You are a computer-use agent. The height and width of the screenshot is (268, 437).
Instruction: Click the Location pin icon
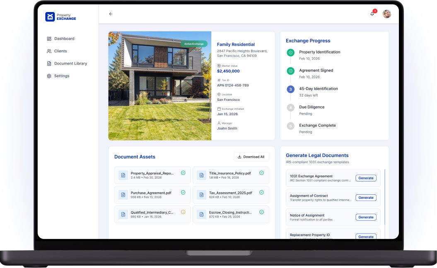219,94
